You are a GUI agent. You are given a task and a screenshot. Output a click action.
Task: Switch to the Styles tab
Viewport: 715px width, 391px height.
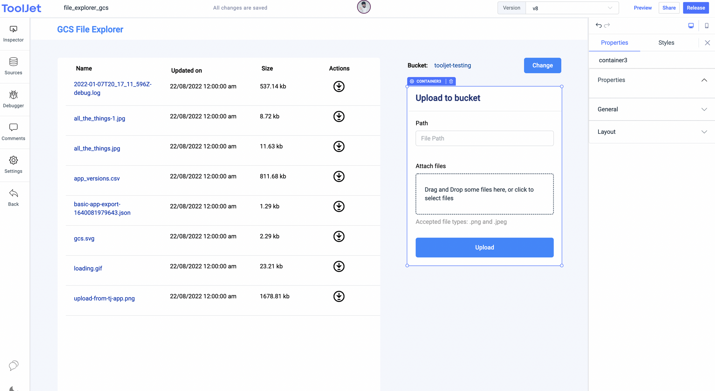[666, 43]
